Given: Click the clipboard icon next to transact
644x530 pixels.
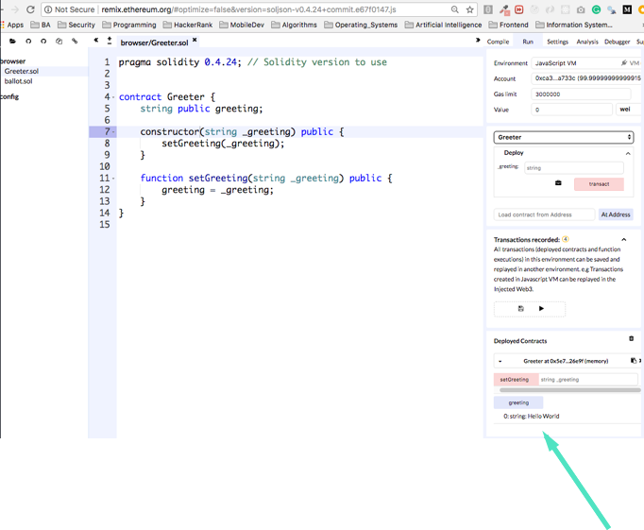Looking at the screenshot, I should [557, 183].
